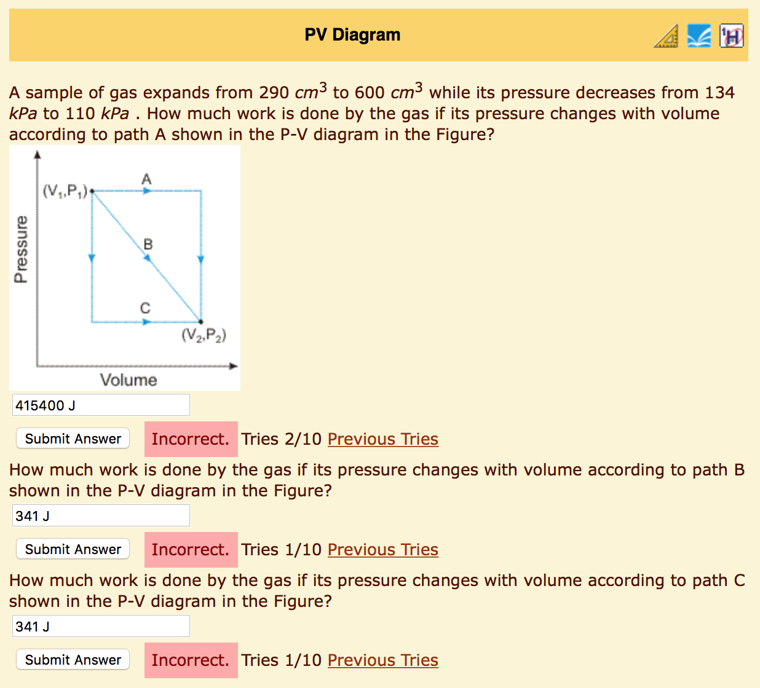Click the path C answer input box
Viewport: 760px width, 688px height.
[100, 625]
